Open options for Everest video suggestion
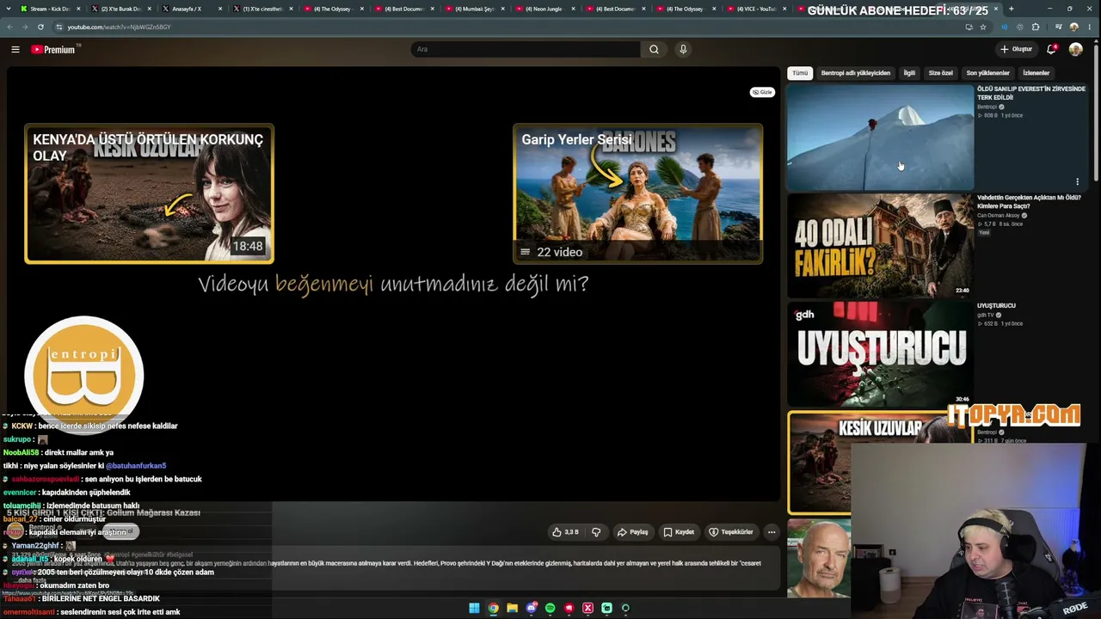Screen dimensions: 1101x619 (x=1077, y=181)
